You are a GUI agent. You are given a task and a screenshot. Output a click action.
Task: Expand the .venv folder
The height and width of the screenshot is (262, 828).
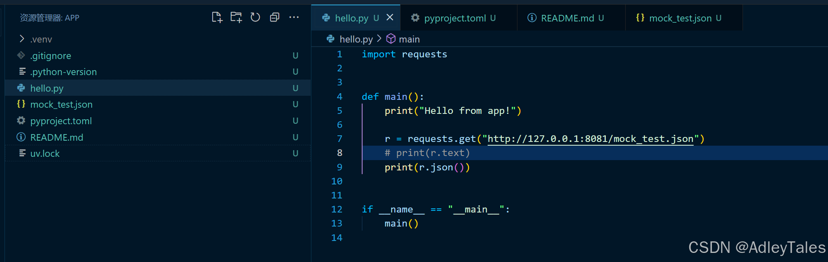point(22,39)
